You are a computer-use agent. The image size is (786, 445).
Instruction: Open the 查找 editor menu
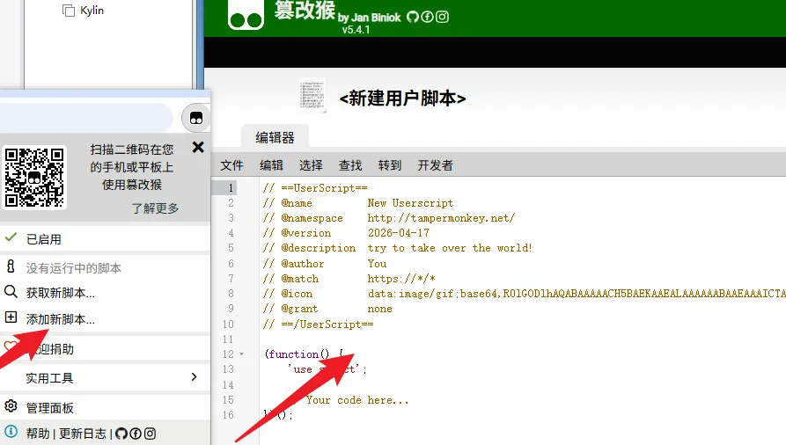click(x=350, y=165)
